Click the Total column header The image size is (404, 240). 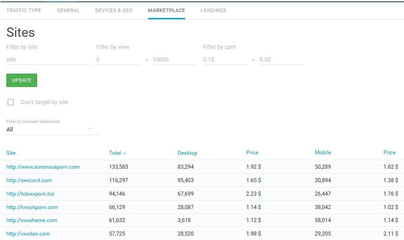[x=115, y=153]
